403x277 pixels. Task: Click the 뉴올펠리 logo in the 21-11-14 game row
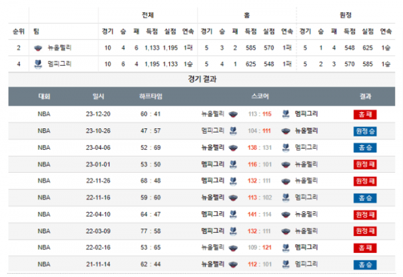[233, 264]
